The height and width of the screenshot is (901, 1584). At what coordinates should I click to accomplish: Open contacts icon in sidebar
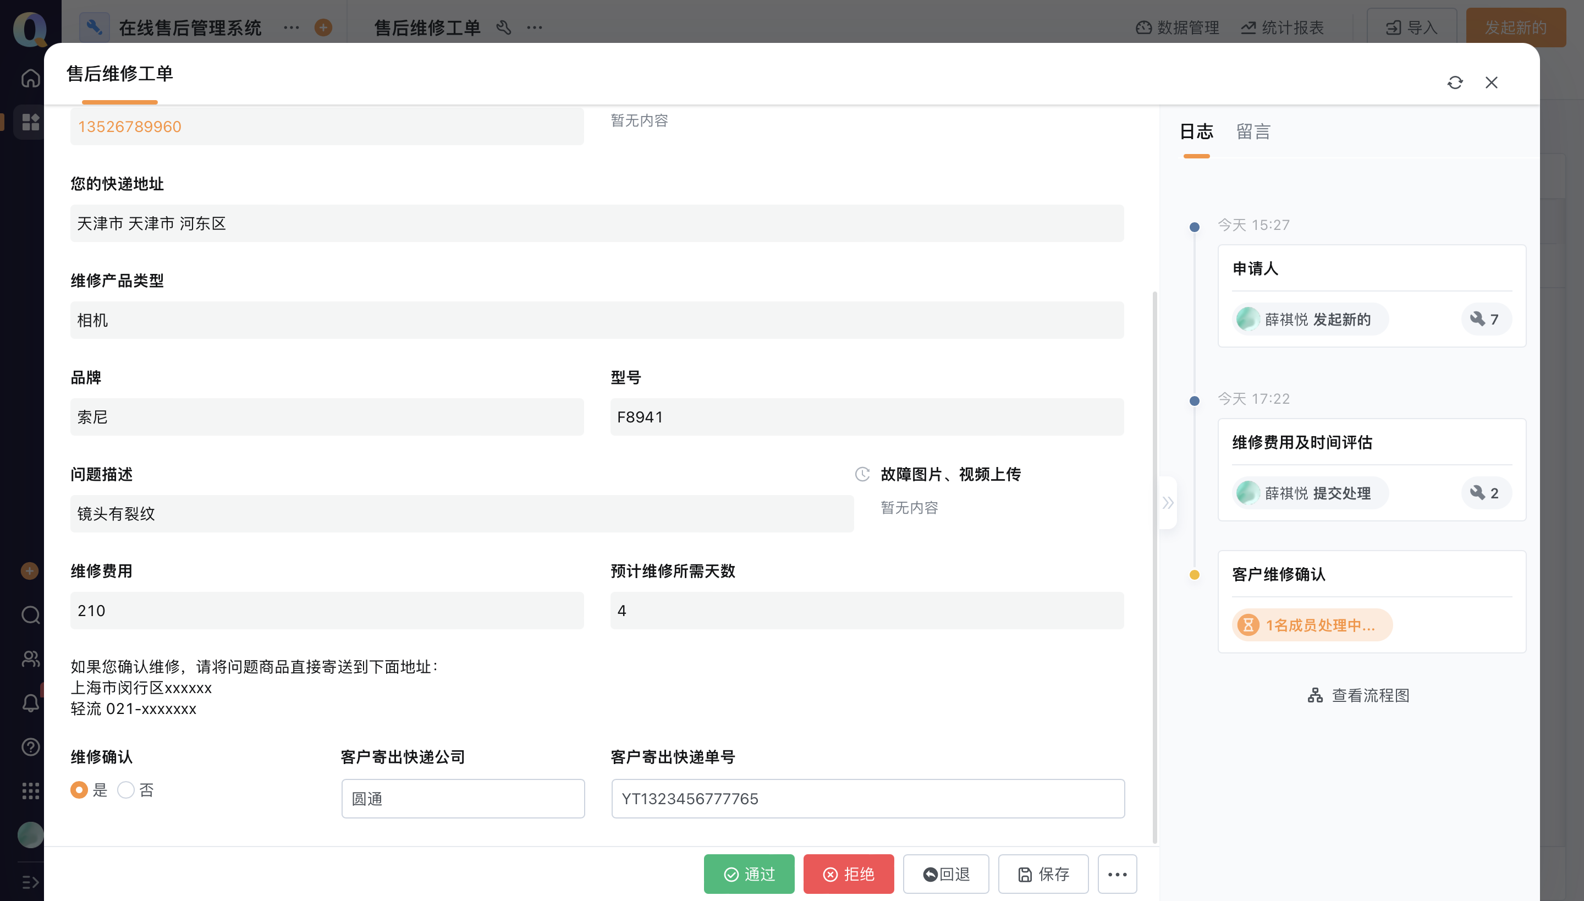[x=30, y=658]
